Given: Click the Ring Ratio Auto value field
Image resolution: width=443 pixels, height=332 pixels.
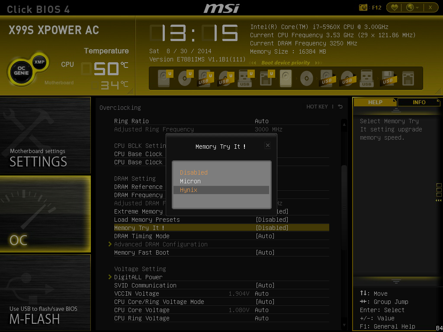Looking at the screenshot, I should point(262,121).
